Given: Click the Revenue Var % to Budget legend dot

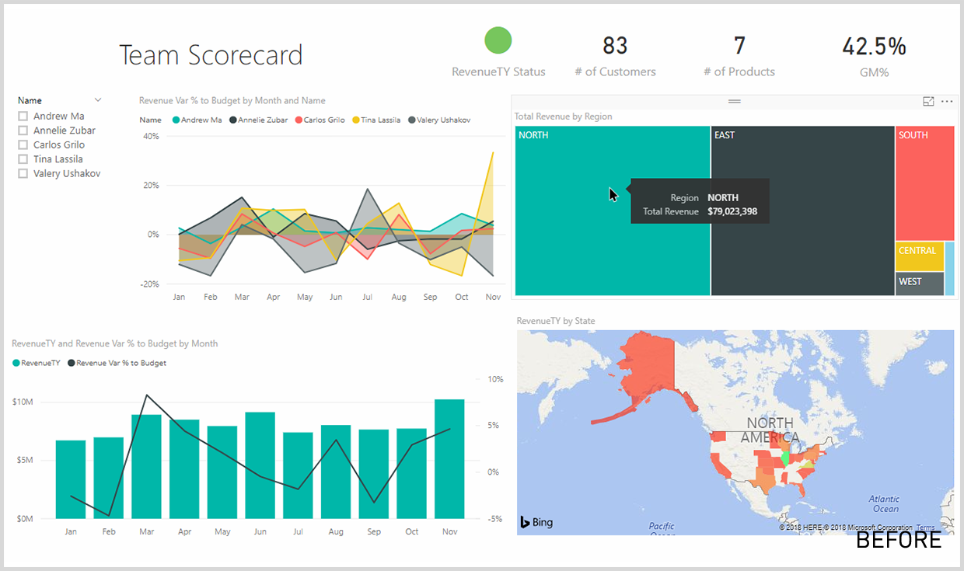Looking at the screenshot, I should point(72,363).
